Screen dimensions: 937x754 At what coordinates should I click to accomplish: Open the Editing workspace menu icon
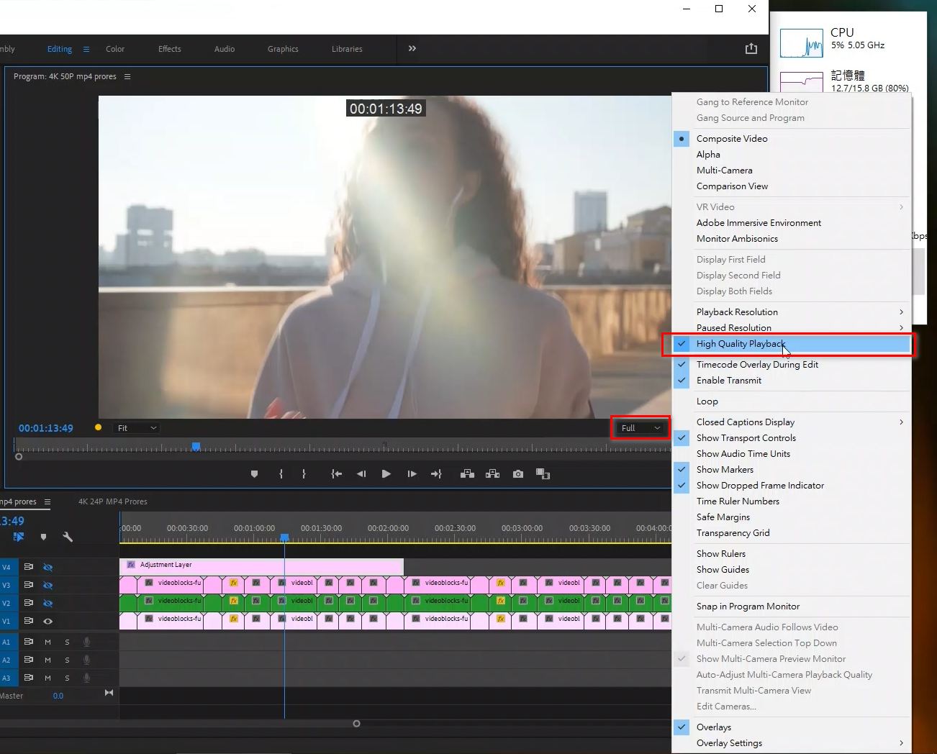(86, 49)
